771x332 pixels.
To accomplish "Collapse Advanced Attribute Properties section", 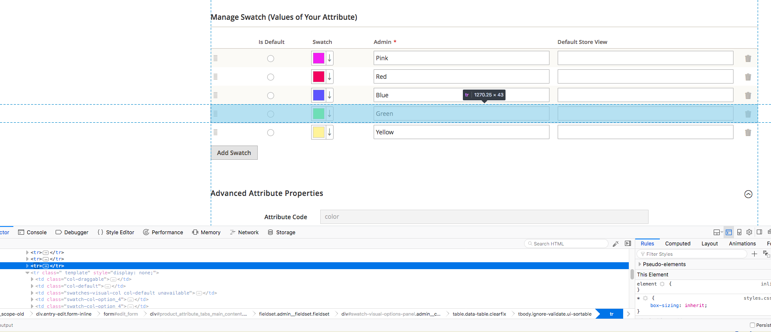I will pos(749,194).
